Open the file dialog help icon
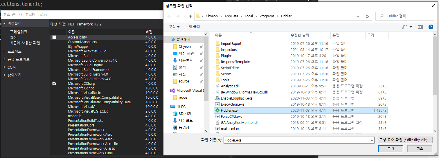This screenshot has height=158, width=439. click(431, 27)
